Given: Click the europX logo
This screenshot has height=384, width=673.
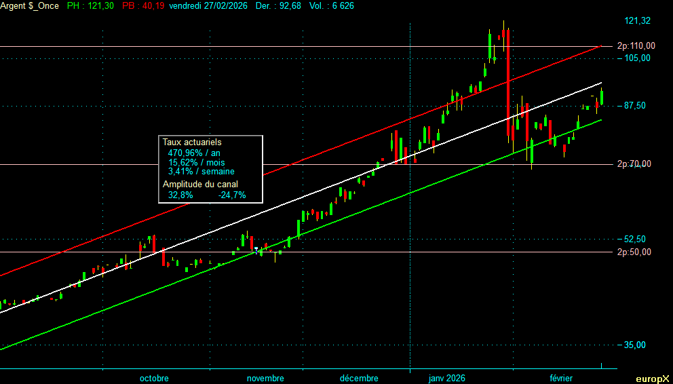Looking at the screenshot, I should [x=652, y=379].
